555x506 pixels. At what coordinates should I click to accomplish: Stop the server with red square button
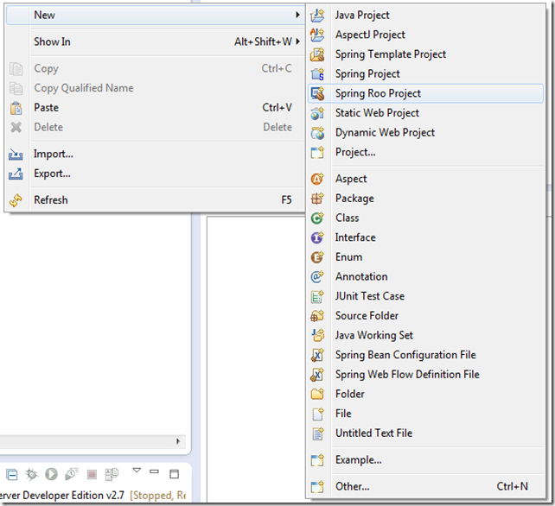click(92, 474)
